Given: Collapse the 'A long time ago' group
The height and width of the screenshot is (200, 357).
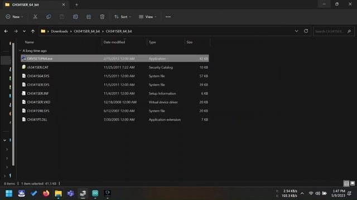Looking at the screenshot, I should coord(20,51).
